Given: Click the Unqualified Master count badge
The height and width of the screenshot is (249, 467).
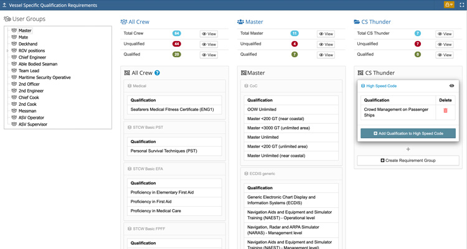Looking at the screenshot, I should click(x=295, y=44).
